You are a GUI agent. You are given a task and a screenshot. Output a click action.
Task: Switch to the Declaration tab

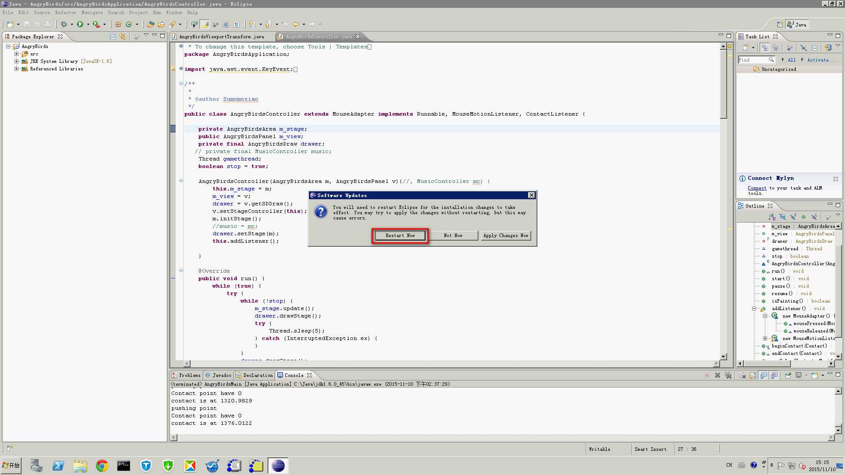[x=254, y=375]
